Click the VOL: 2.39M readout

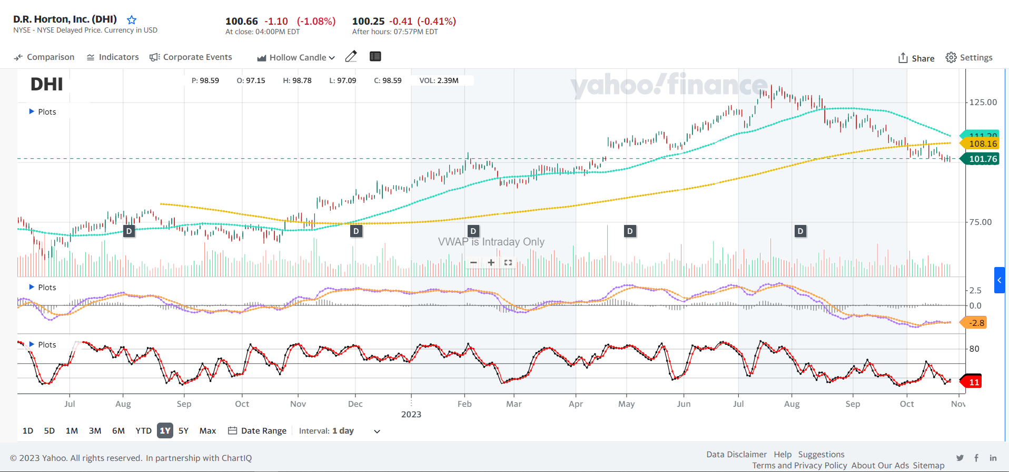point(439,80)
